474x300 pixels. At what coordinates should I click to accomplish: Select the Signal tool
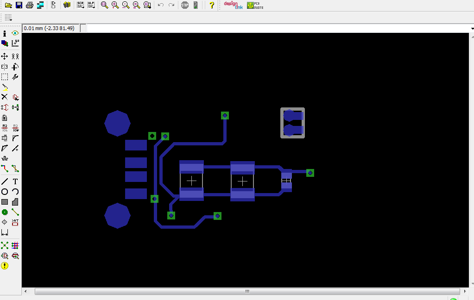pos(15,212)
